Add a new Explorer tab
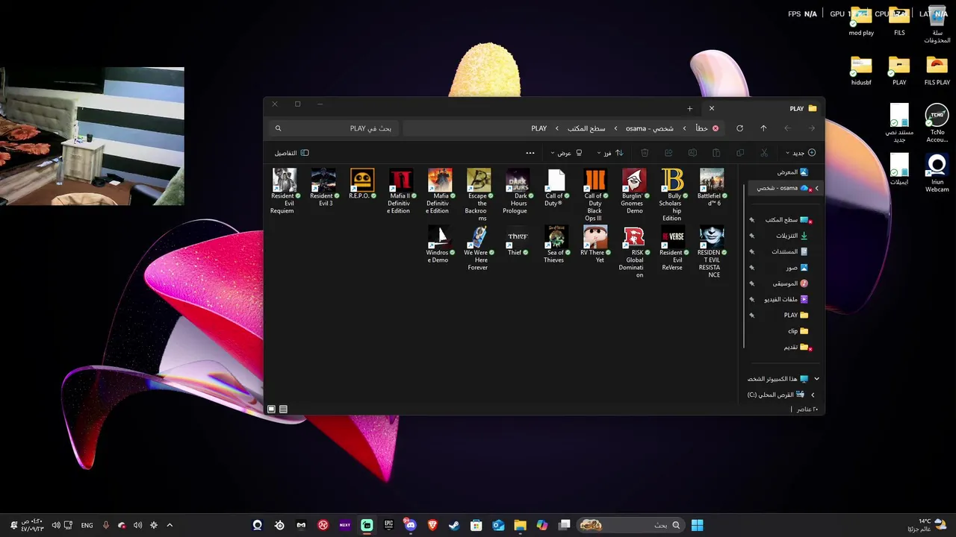Viewport: 956px width, 537px height. point(689,109)
